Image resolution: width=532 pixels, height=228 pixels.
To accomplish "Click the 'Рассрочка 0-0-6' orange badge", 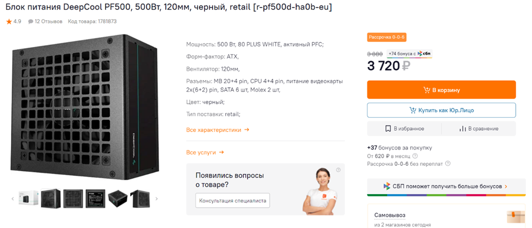I will pos(387,37).
